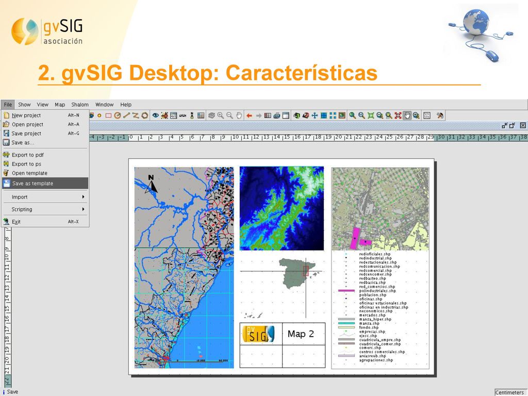
Task: Select the river map view frame
Action: tap(184, 268)
